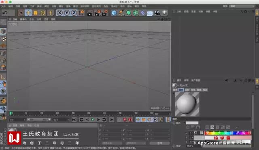
Task: Click Make Editable cube icon in sidebar
Action: click(x=3, y=31)
